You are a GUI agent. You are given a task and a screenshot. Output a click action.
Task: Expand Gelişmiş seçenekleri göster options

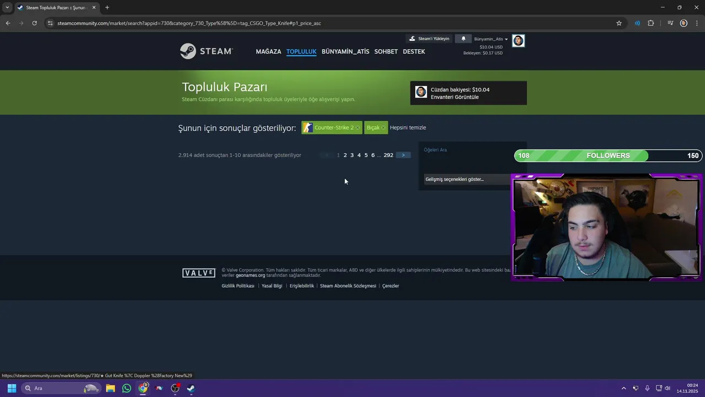pyautogui.click(x=467, y=179)
